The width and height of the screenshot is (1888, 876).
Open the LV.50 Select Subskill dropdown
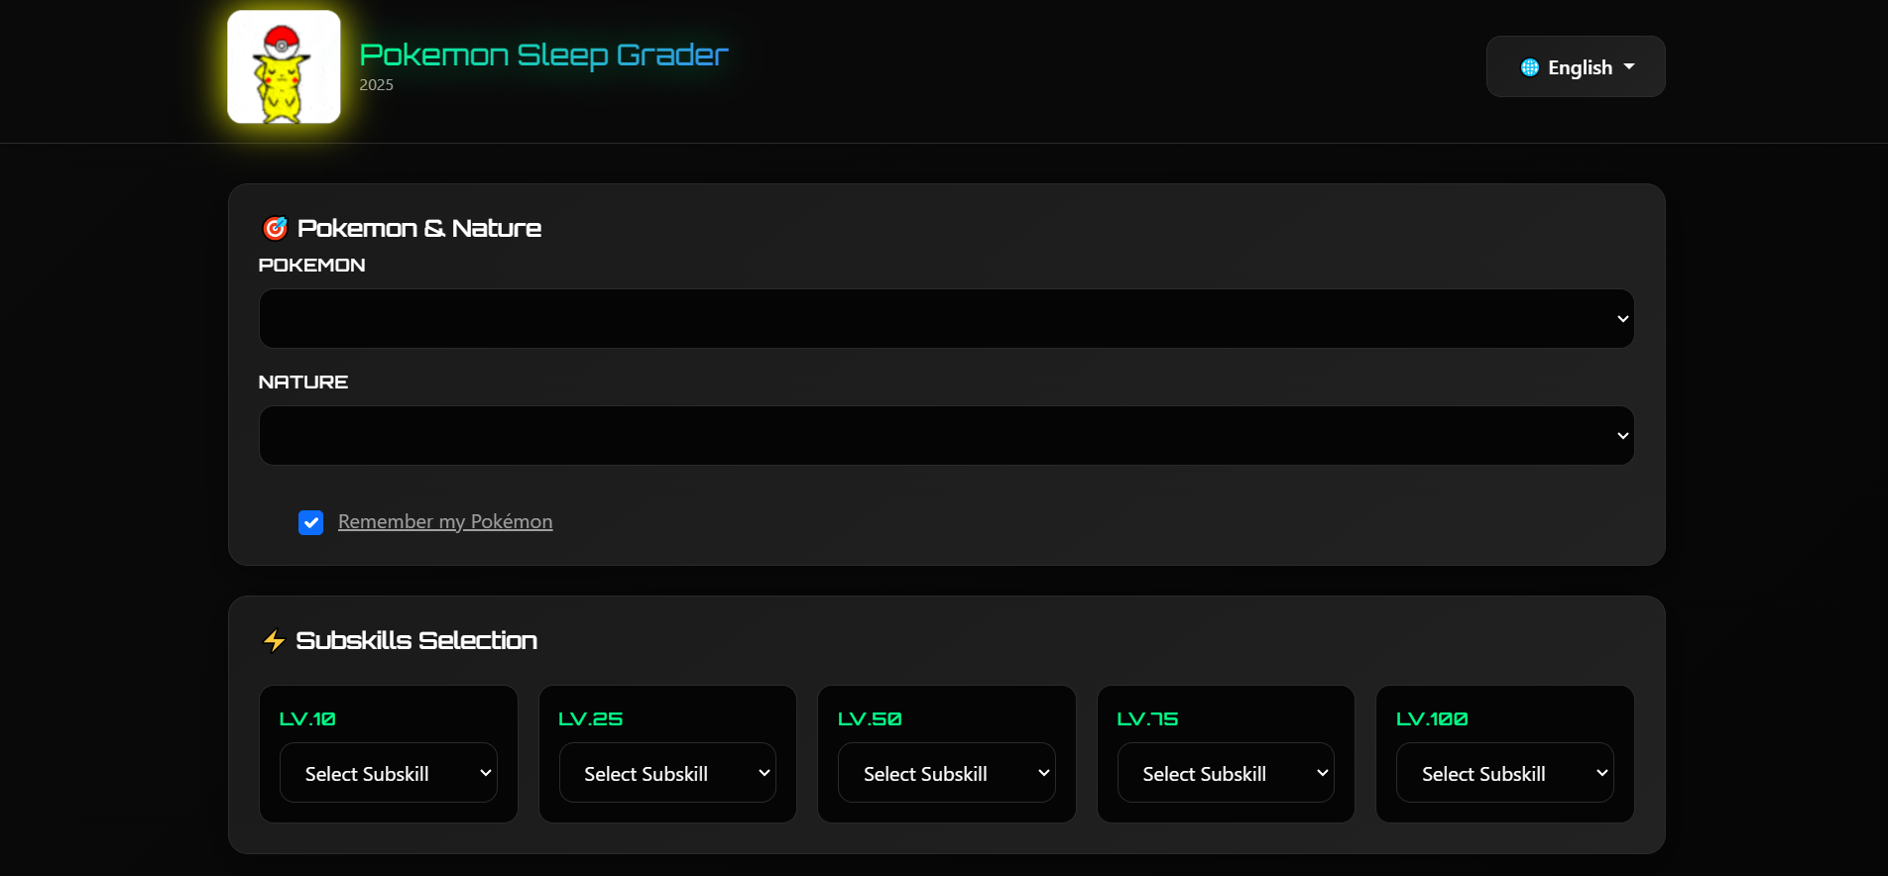pyautogui.click(x=947, y=773)
